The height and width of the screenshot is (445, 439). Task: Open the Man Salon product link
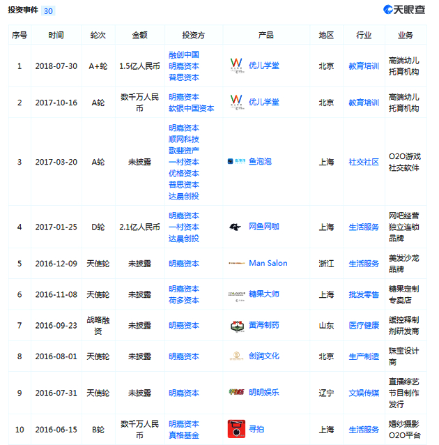(268, 263)
